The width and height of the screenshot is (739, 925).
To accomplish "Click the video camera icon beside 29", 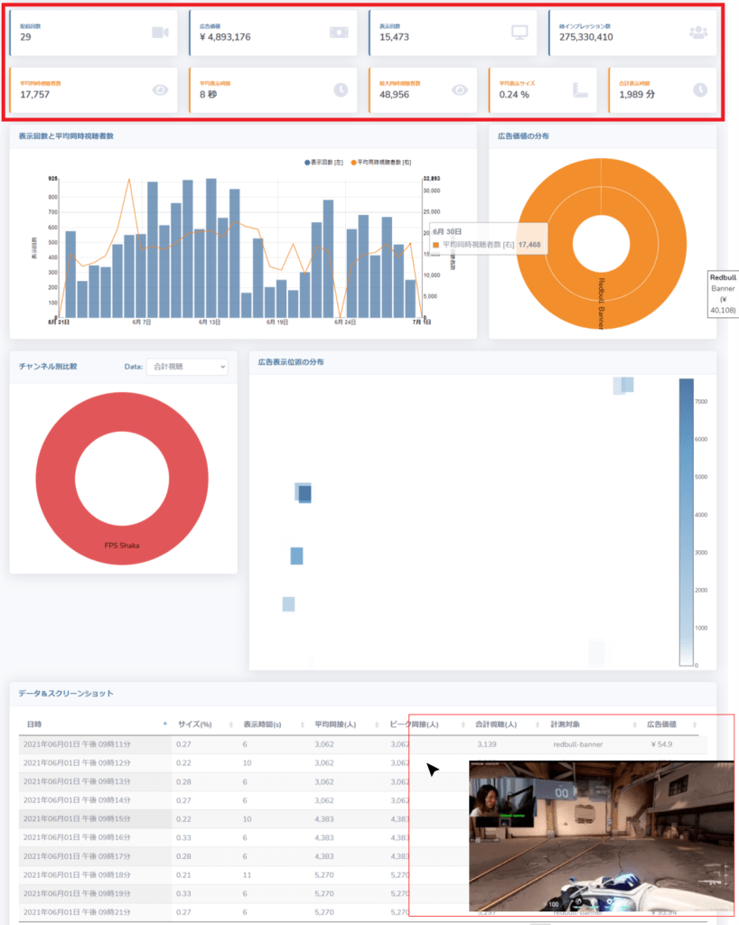I will [x=160, y=32].
